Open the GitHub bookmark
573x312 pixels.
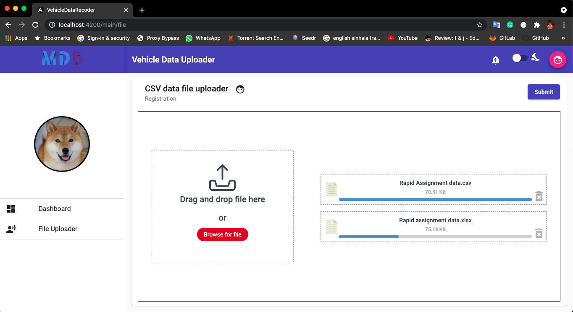(536, 38)
